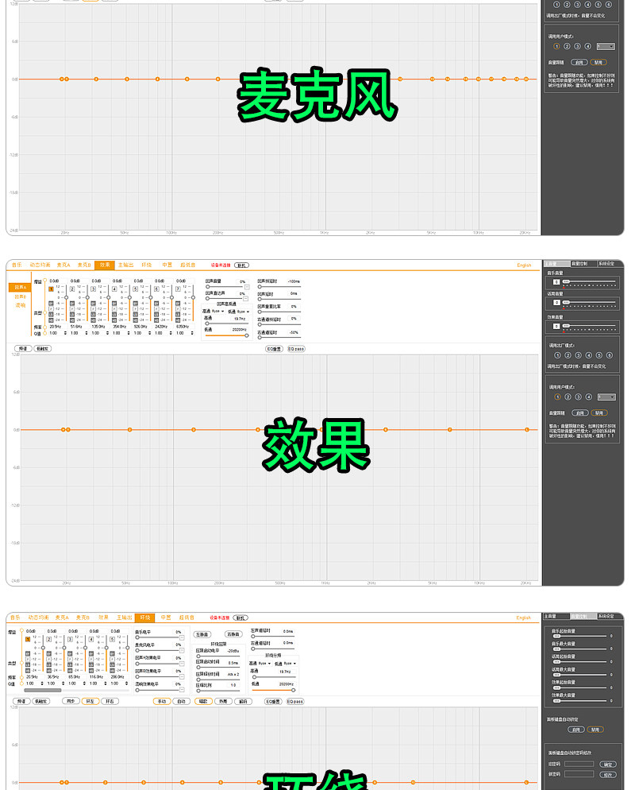Select 环右 button in 环绕 panel

(x=110, y=701)
